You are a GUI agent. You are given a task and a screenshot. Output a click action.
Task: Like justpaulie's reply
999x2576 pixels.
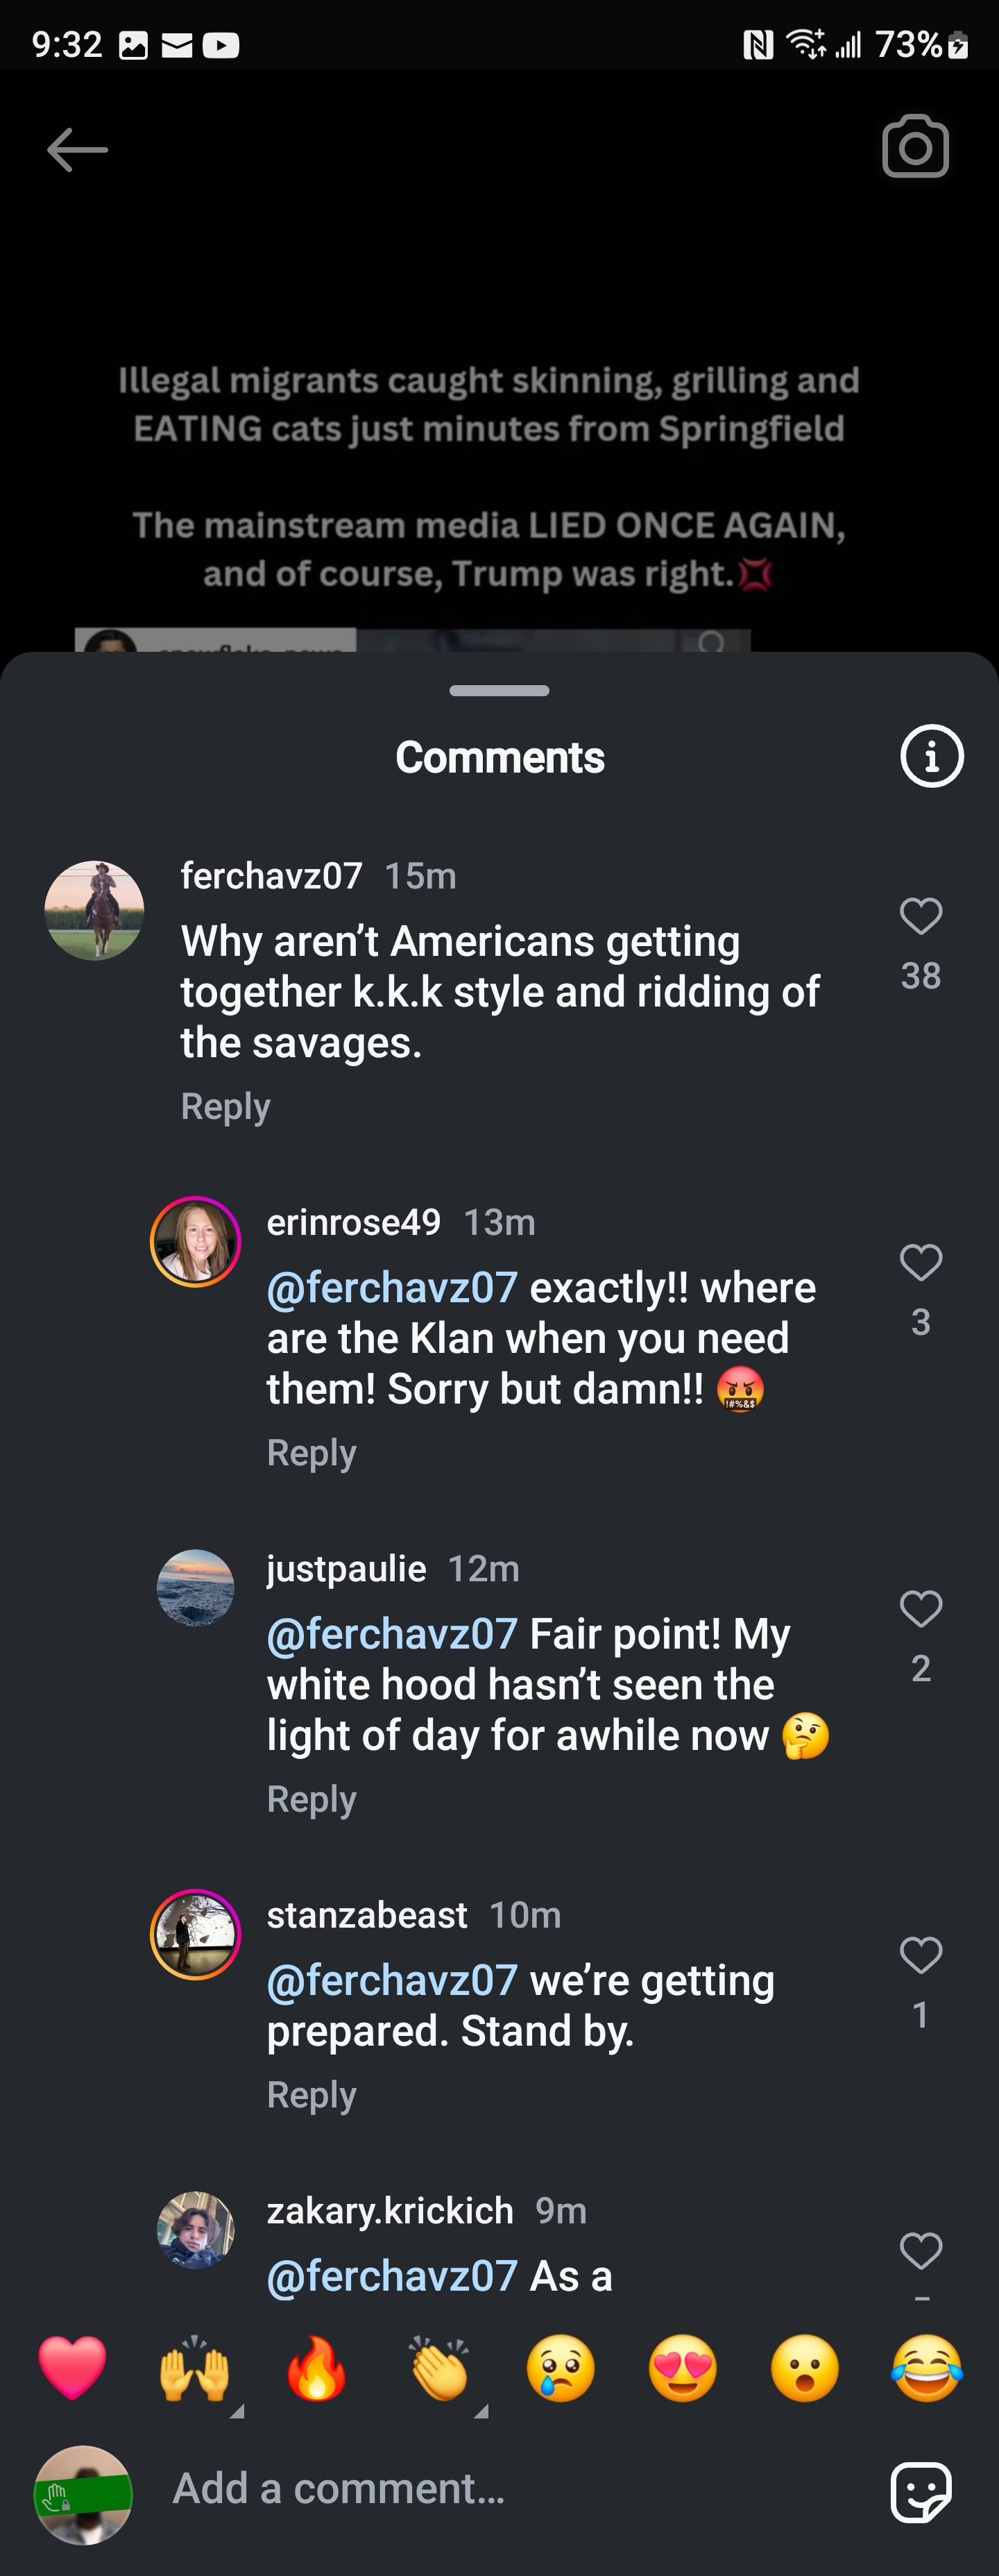(920, 1609)
